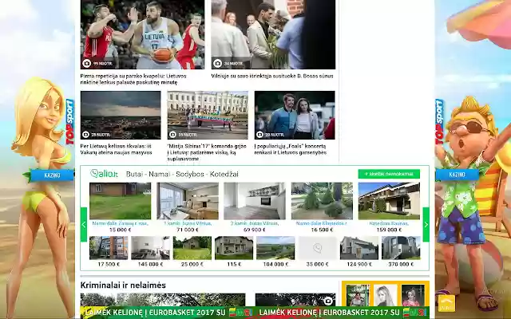511x319 pixels.
Task: Click TOPsport logo beside sunglasses man
Action: pyautogui.click(x=440, y=122)
